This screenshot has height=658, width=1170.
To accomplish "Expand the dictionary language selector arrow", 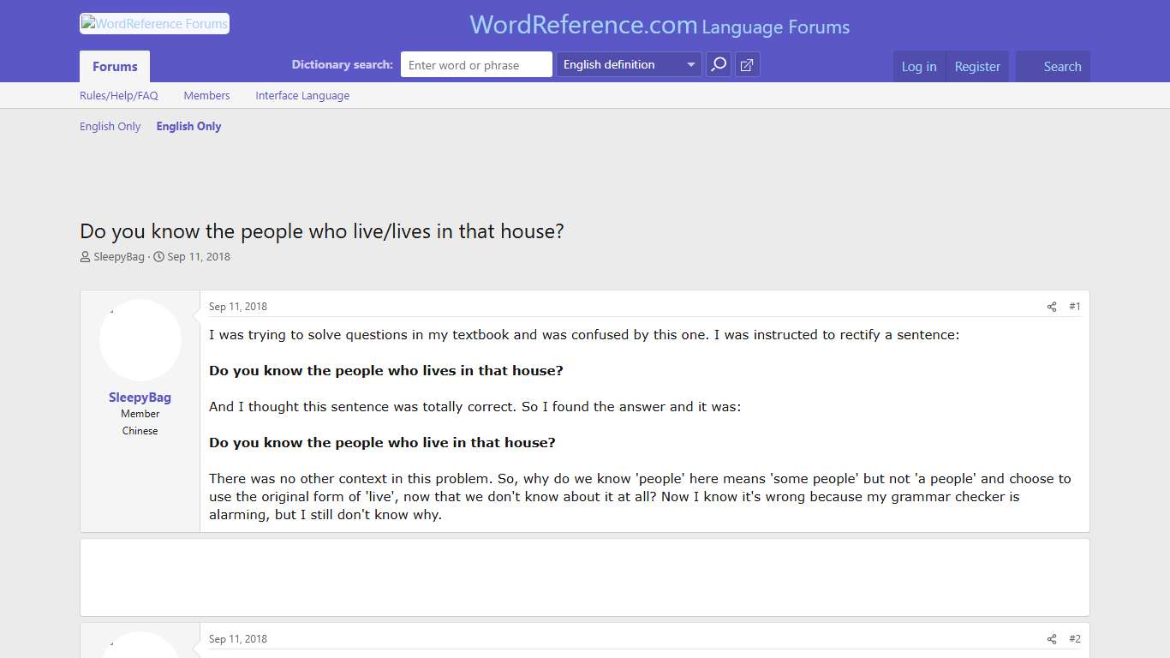I will pyautogui.click(x=690, y=64).
